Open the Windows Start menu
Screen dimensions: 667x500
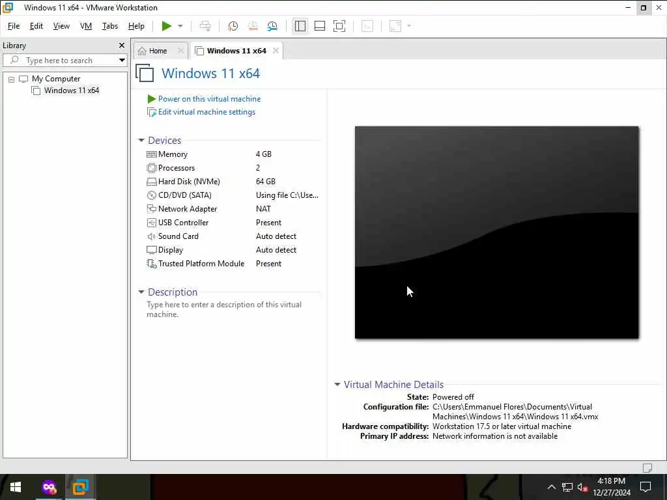[x=16, y=487]
